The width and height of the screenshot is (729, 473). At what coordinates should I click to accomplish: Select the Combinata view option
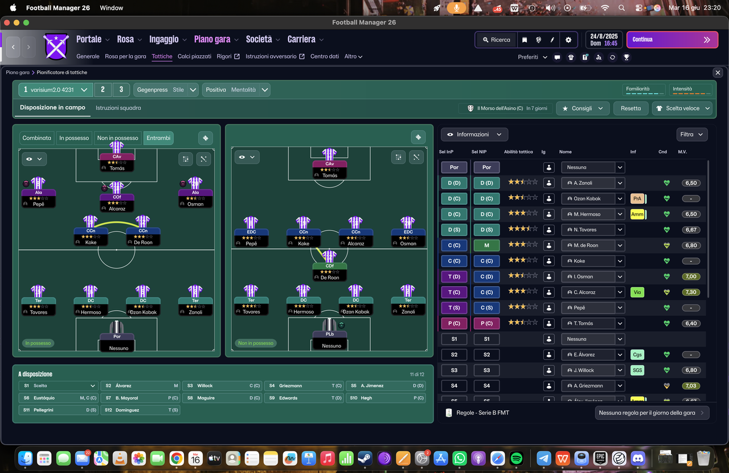coord(37,138)
